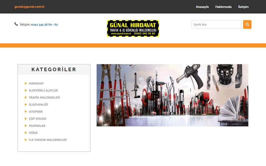Open Anasayfa in the top menu
The height and width of the screenshot is (166, 266).
pos(202,7)
